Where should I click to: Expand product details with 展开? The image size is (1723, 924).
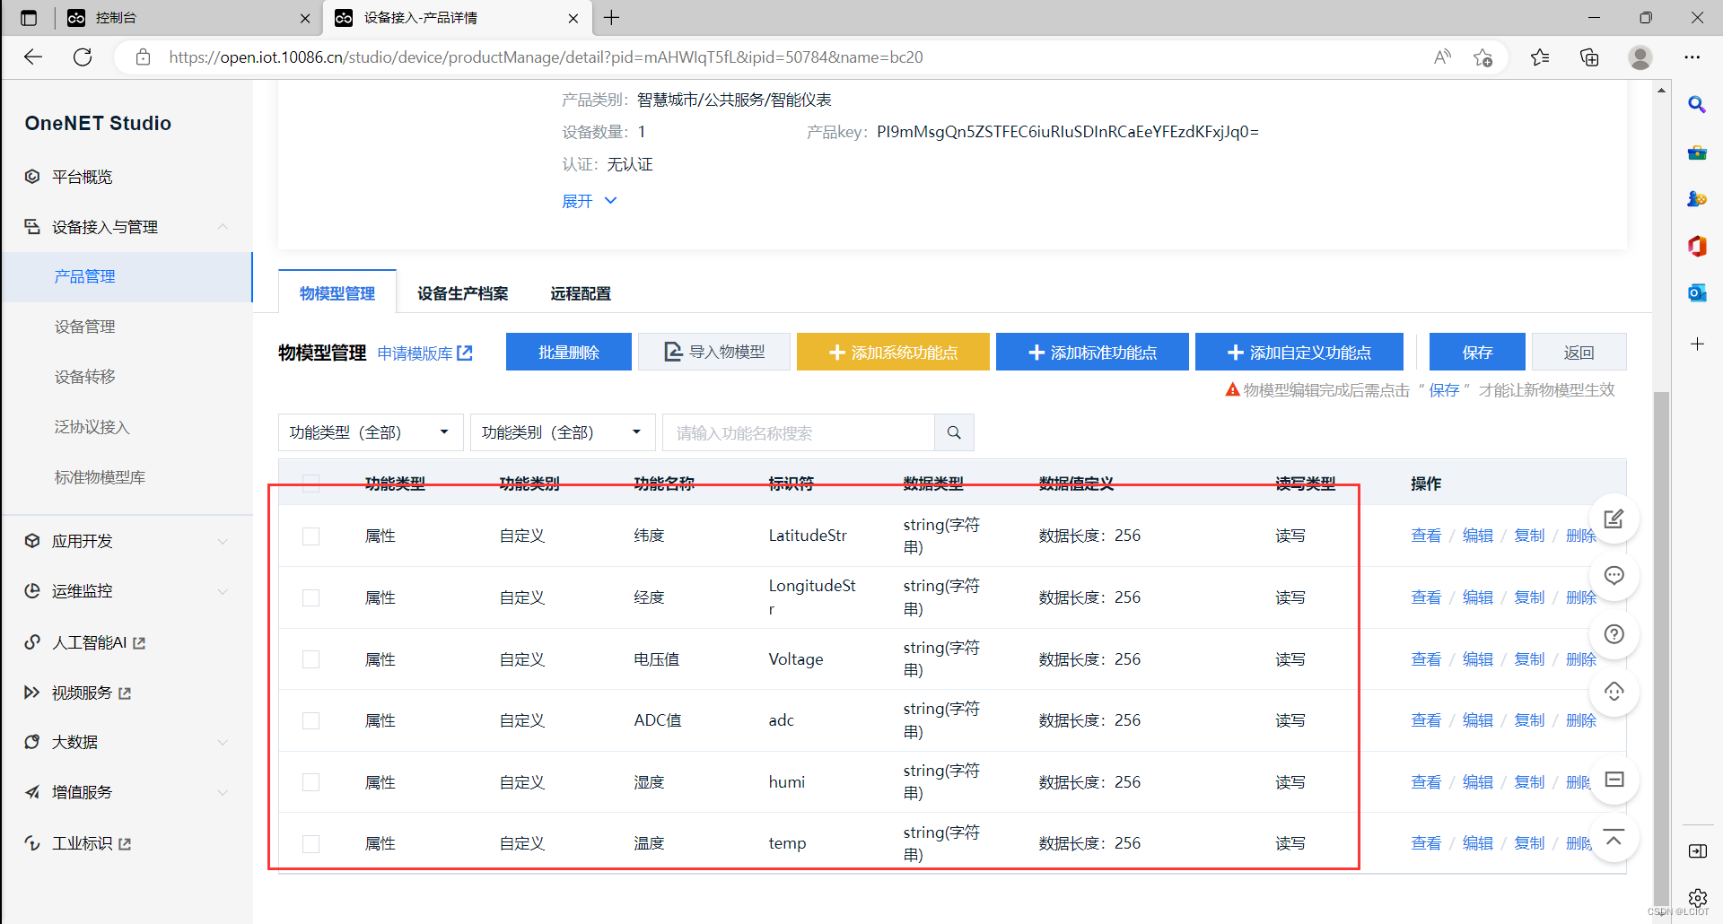tap(589, 201)
